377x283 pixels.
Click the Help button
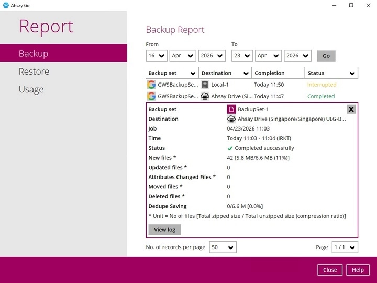pos(358,270)
